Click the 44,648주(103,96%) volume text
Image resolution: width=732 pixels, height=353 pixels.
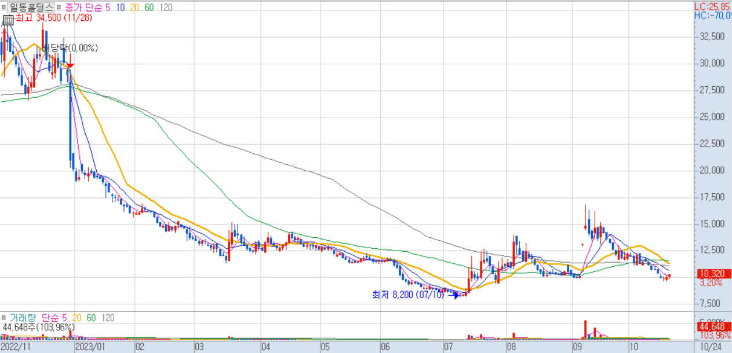(38, 328)
